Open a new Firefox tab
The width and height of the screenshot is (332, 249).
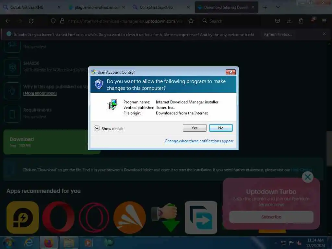pos(265,7)
